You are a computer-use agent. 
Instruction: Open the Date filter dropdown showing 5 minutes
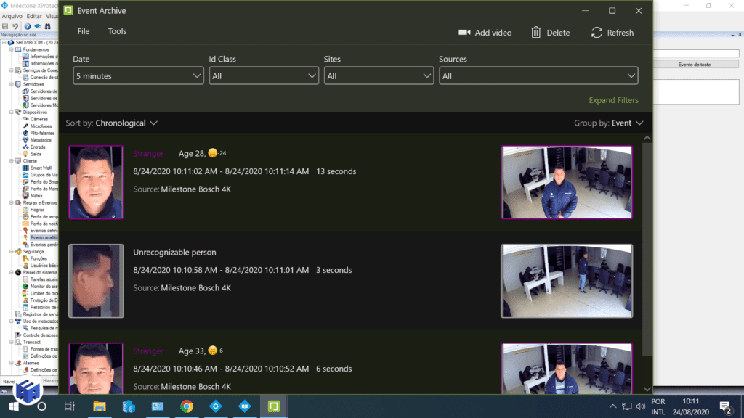click(138, 75)
